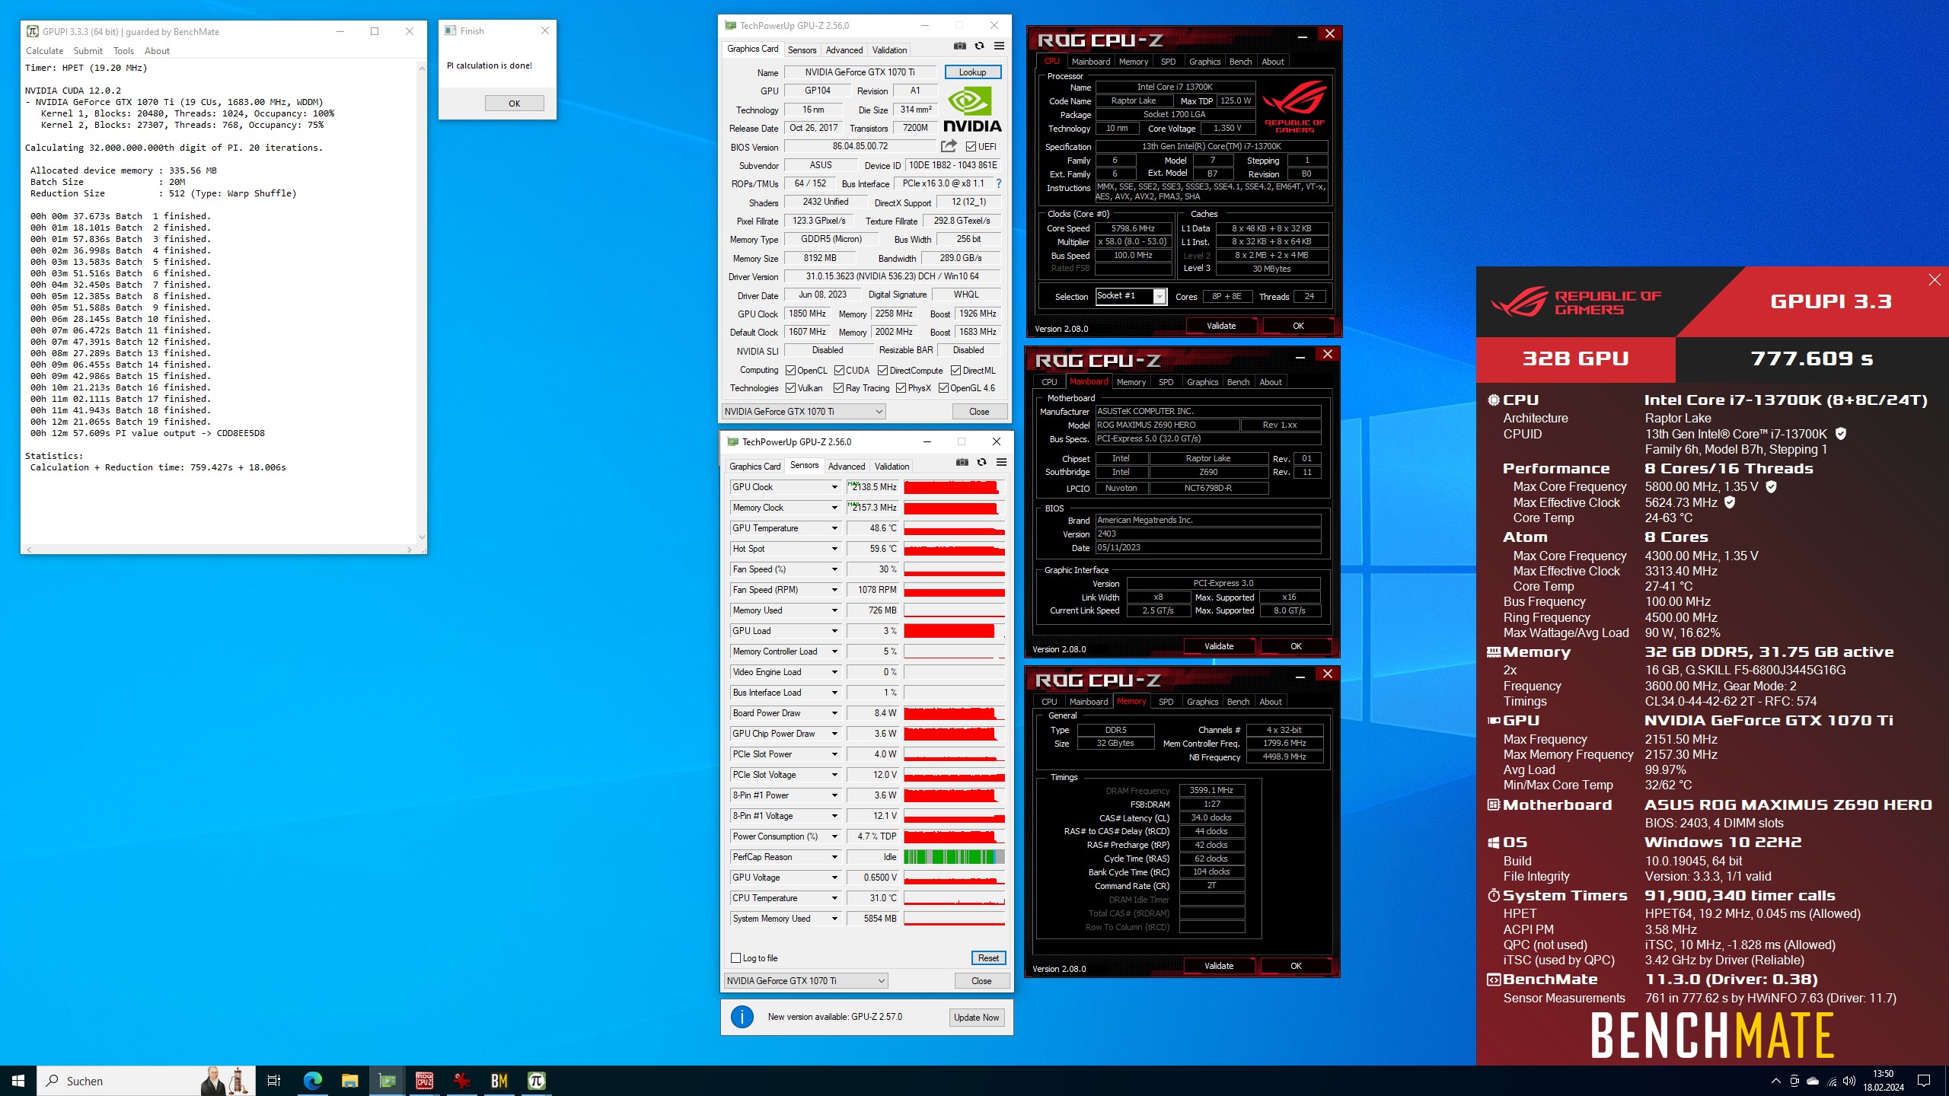1949x1096 pixels.
Task: Toggle Vulkan checkbox
Action: pyautogui.click(x=791, y=388)
